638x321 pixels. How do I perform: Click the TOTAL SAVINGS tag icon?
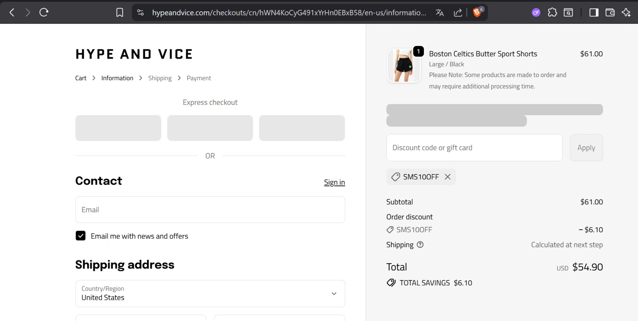pyautogui.click(x=391, y=283)
